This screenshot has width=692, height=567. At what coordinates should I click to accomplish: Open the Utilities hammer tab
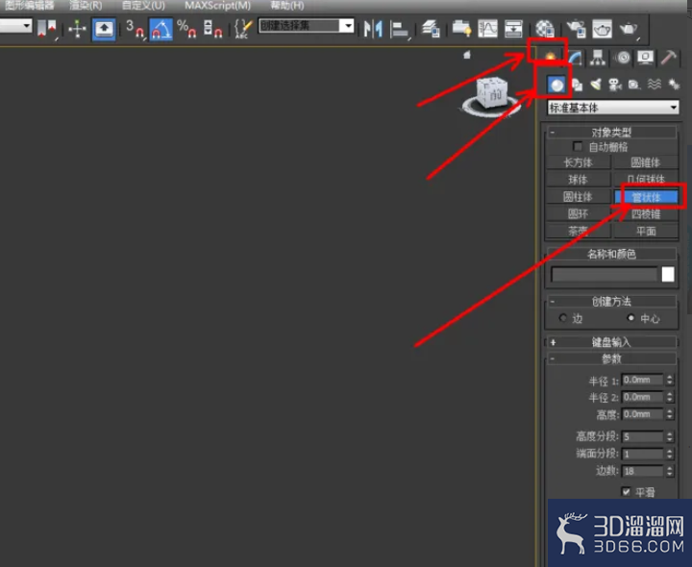point(669,58)
